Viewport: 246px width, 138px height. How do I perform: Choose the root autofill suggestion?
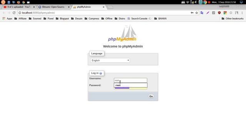point(131,85)
